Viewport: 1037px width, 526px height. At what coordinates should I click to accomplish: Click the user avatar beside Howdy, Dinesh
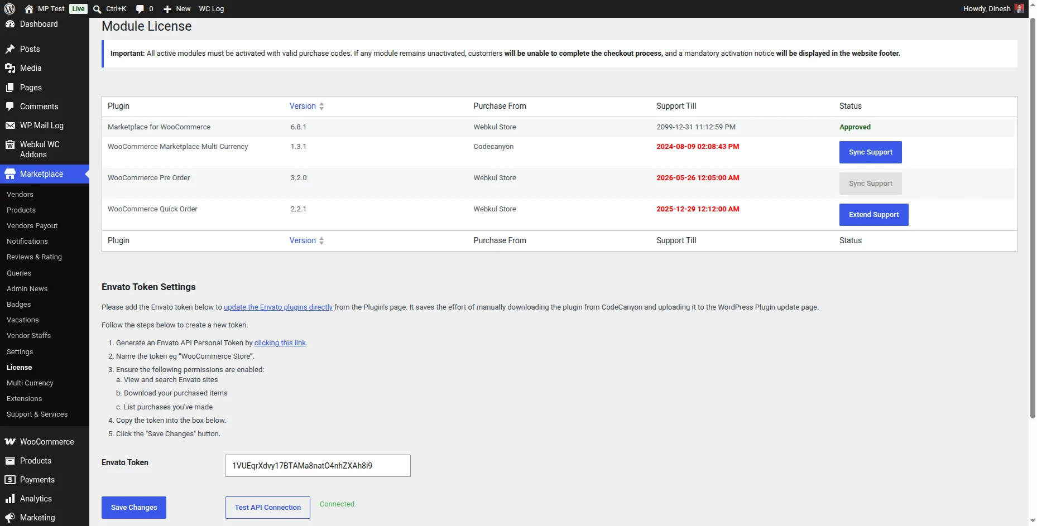coord(1019,8)
